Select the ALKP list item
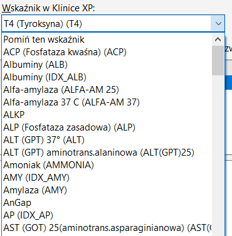This screenshot has width=232, height=236. [107, 115]
